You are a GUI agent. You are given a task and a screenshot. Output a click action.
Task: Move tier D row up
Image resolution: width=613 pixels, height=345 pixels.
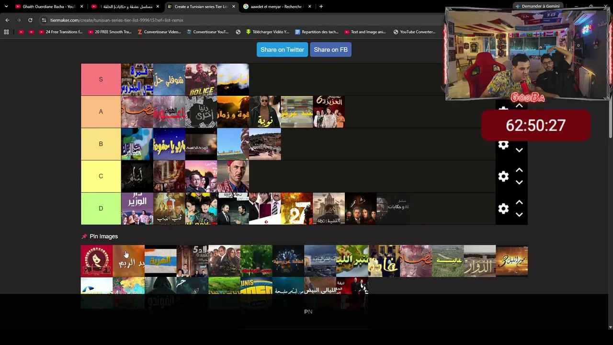point(519,202)
